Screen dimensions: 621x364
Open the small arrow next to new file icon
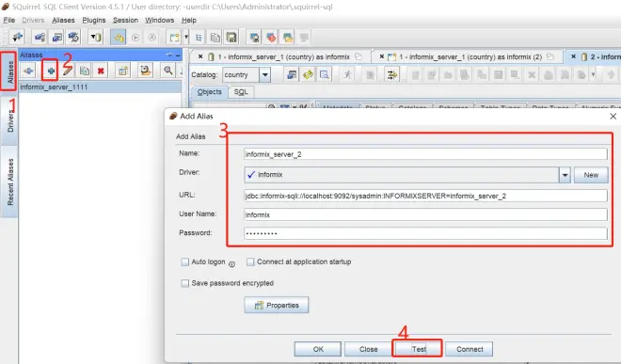186,38
